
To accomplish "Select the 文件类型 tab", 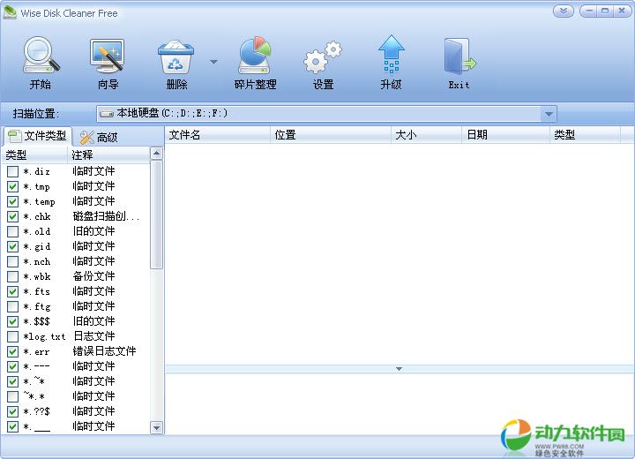I will coord(37,136).
